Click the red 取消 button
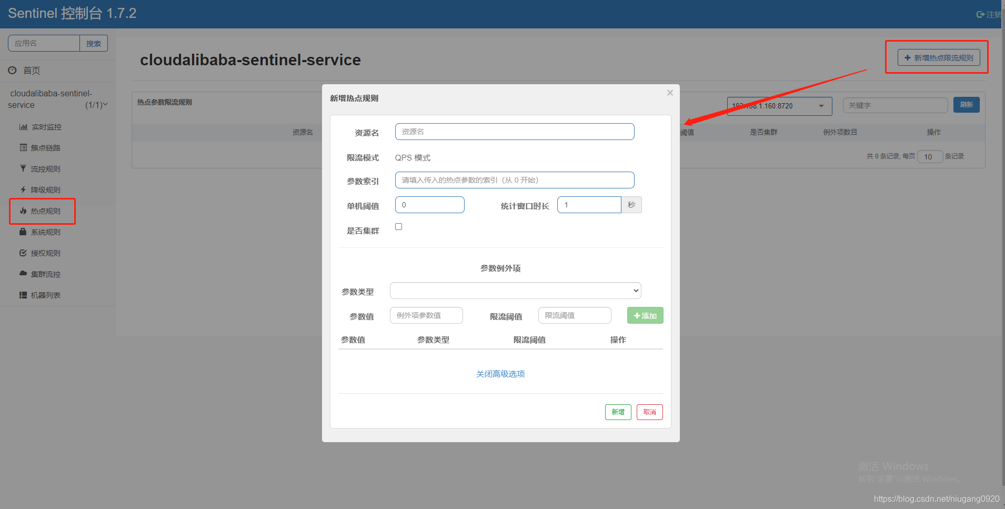 coord(650,412)
